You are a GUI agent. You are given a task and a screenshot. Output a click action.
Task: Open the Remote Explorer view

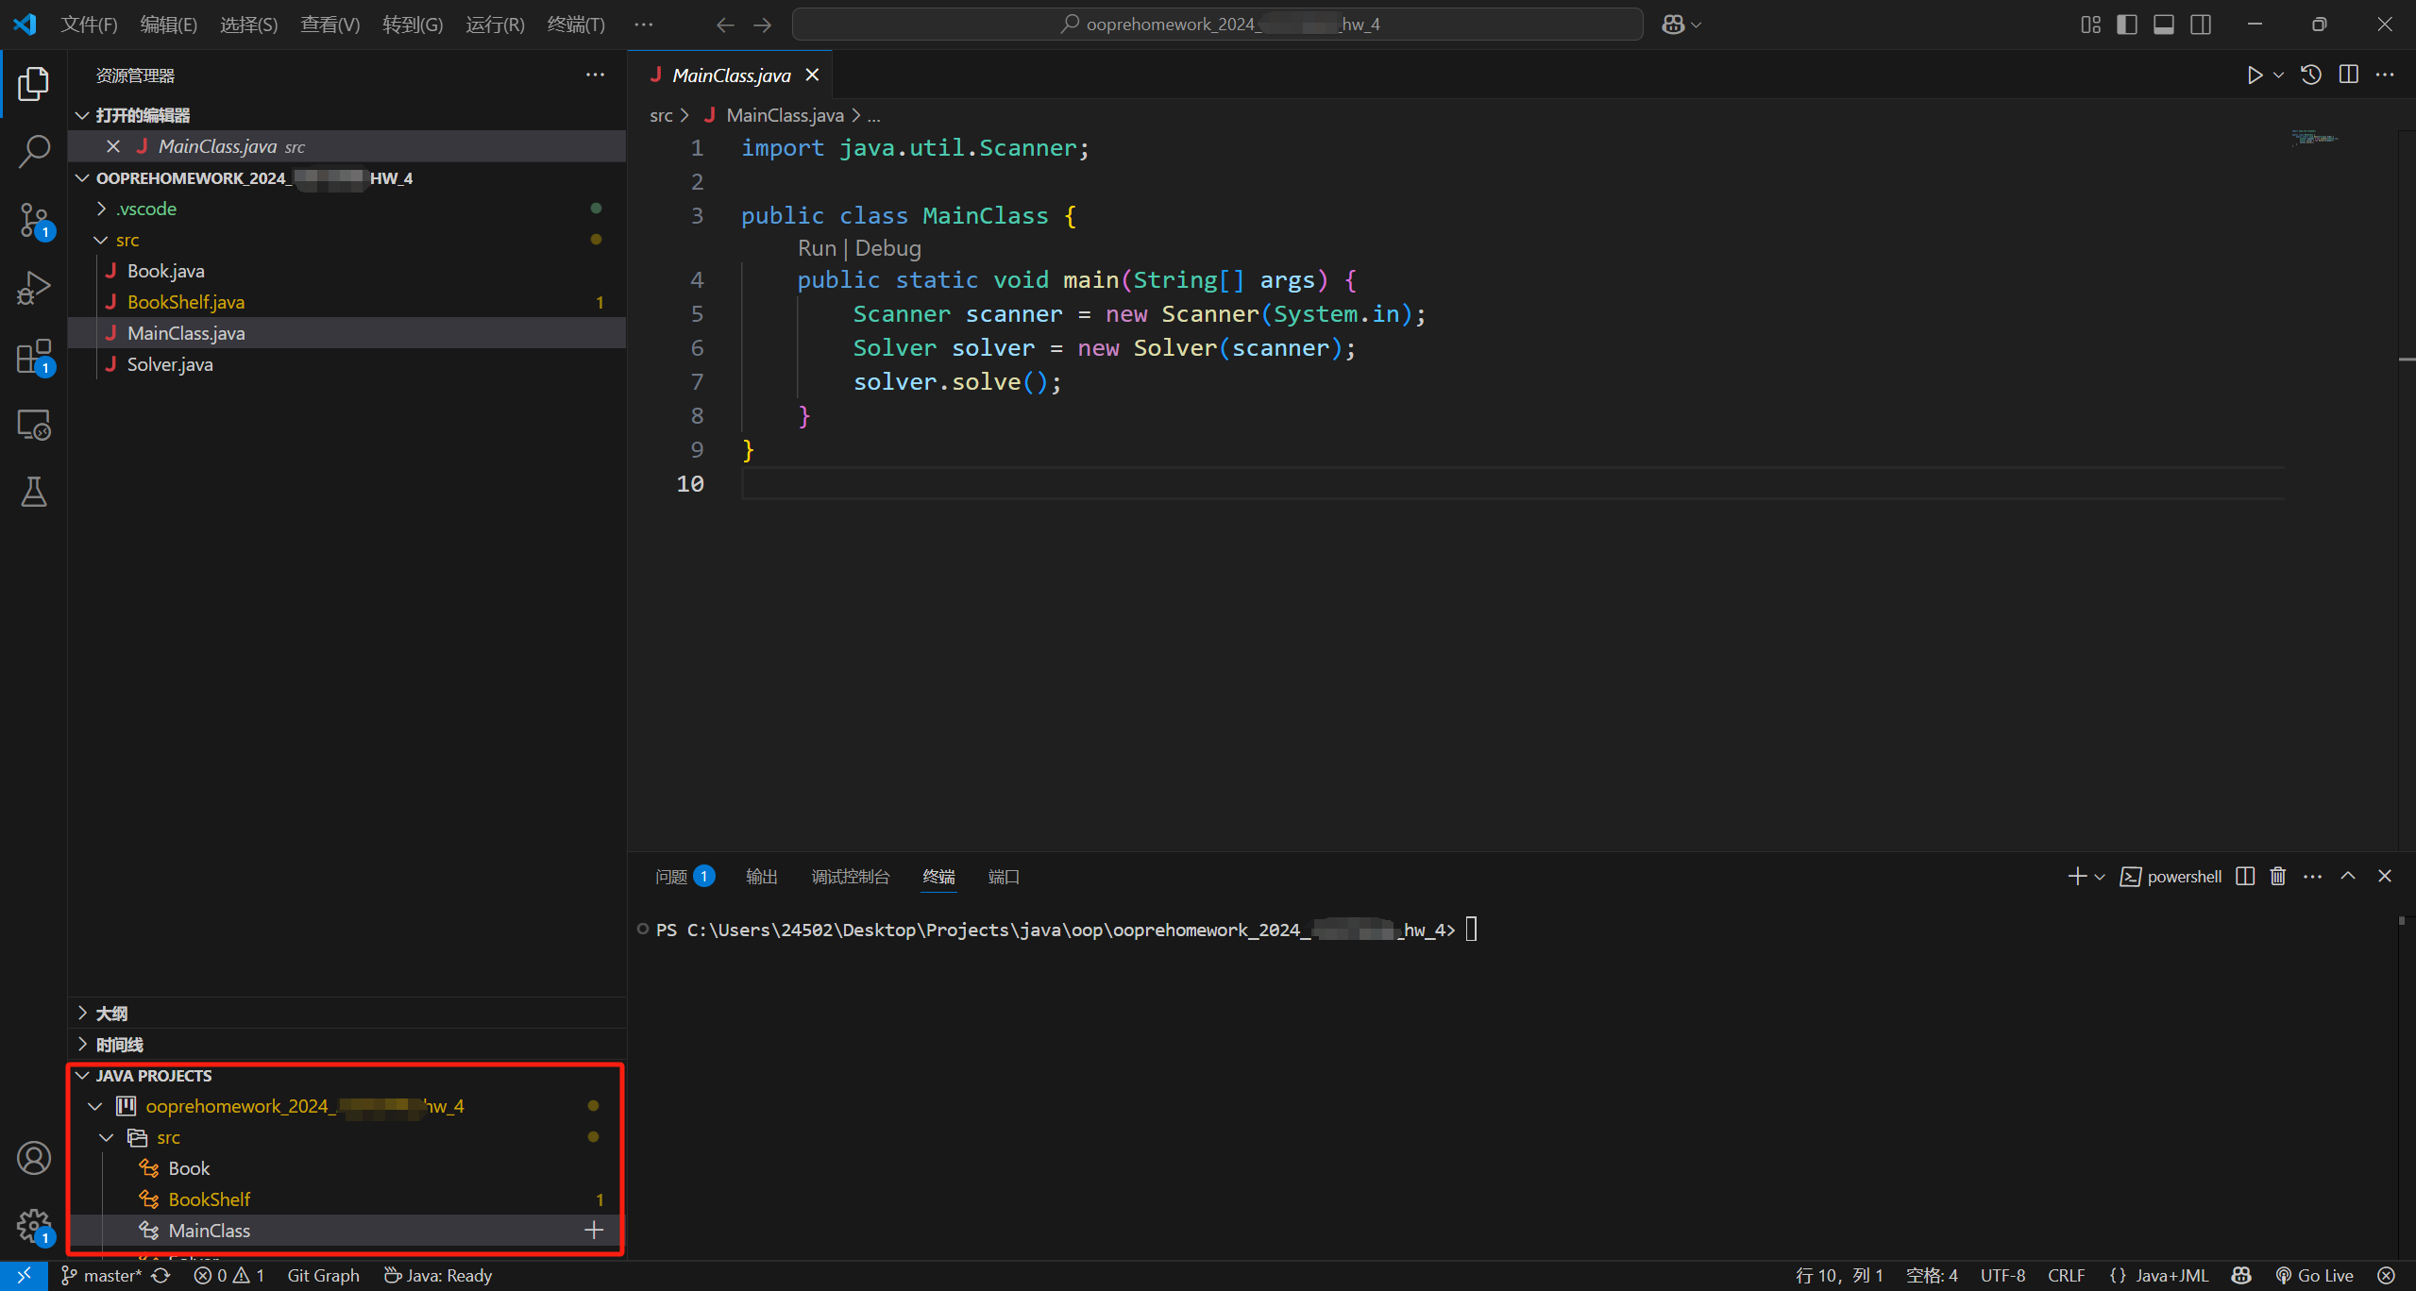(34, 425)
